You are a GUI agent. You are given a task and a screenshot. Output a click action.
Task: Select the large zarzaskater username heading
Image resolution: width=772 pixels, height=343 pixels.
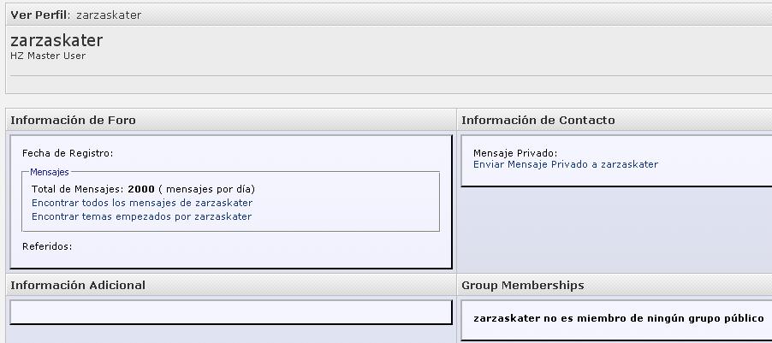[56, 40]
